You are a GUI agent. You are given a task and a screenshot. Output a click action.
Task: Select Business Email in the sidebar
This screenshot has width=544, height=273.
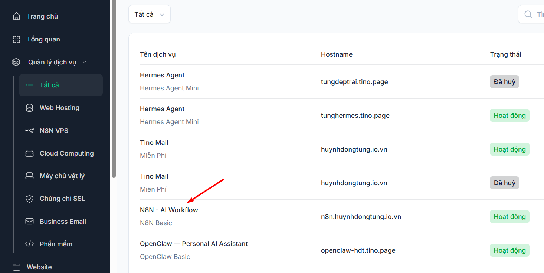63,222
